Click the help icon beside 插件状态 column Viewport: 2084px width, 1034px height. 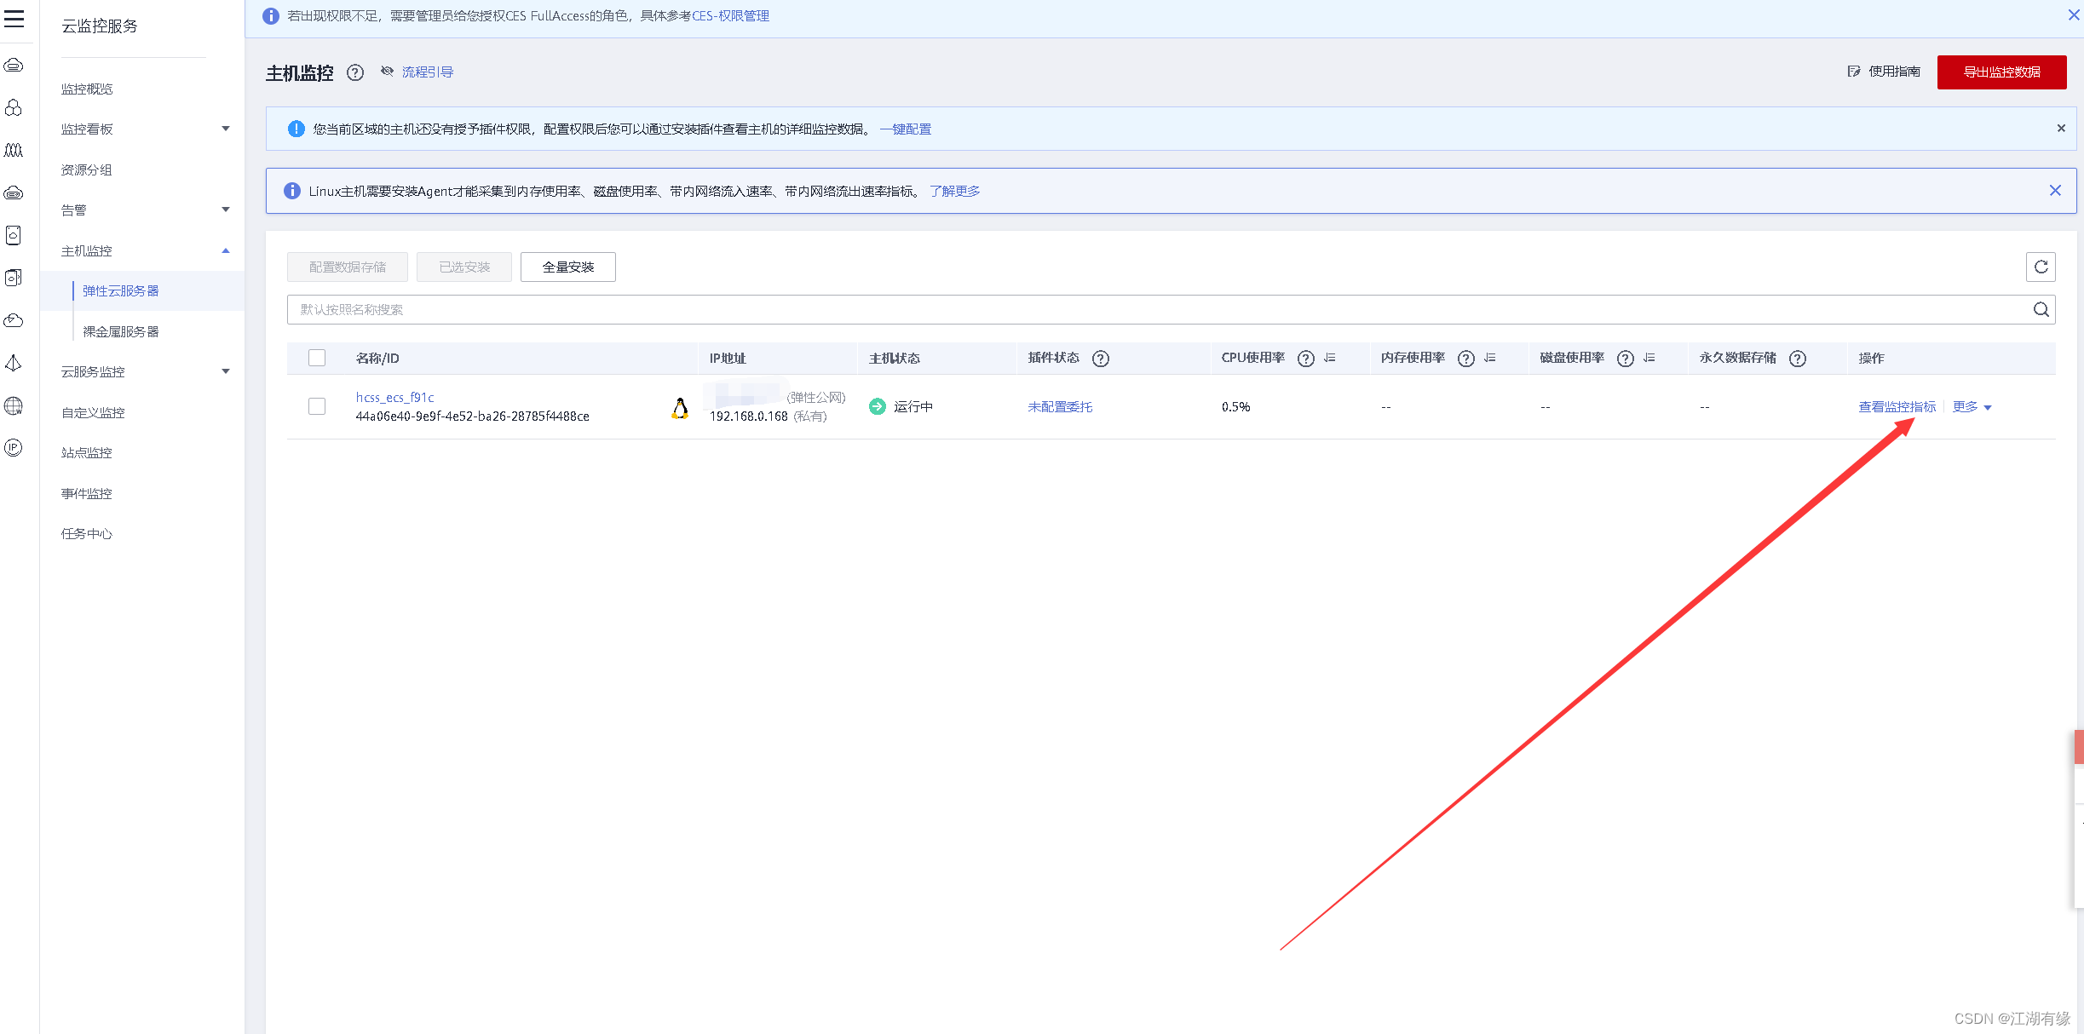click(1101, 359)
